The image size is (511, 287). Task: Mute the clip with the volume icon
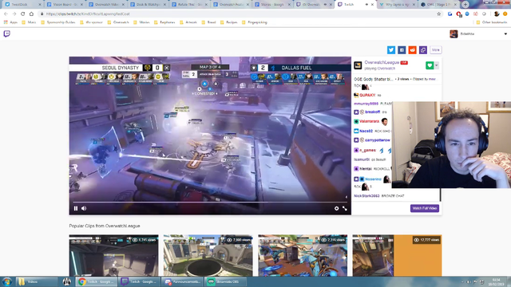tap(84, 208)
